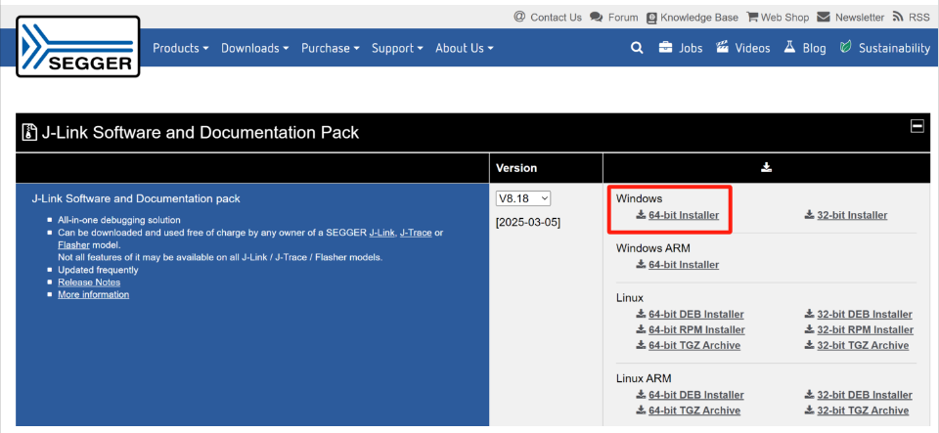Click the RSS feed icon
The image size is (939, 433).
click(898, 17)
